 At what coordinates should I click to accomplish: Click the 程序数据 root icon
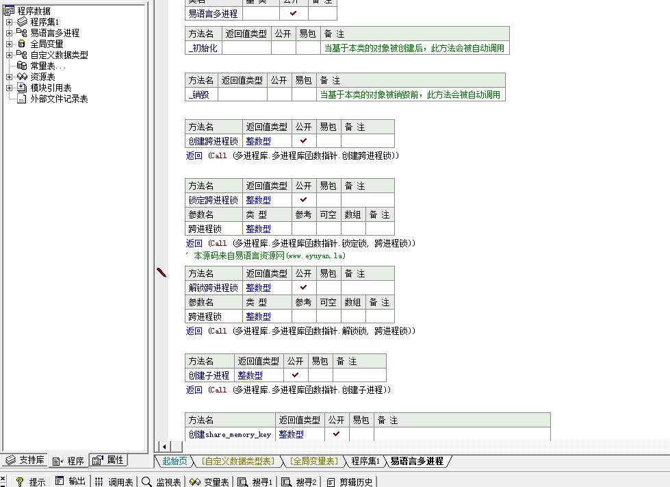8,11
